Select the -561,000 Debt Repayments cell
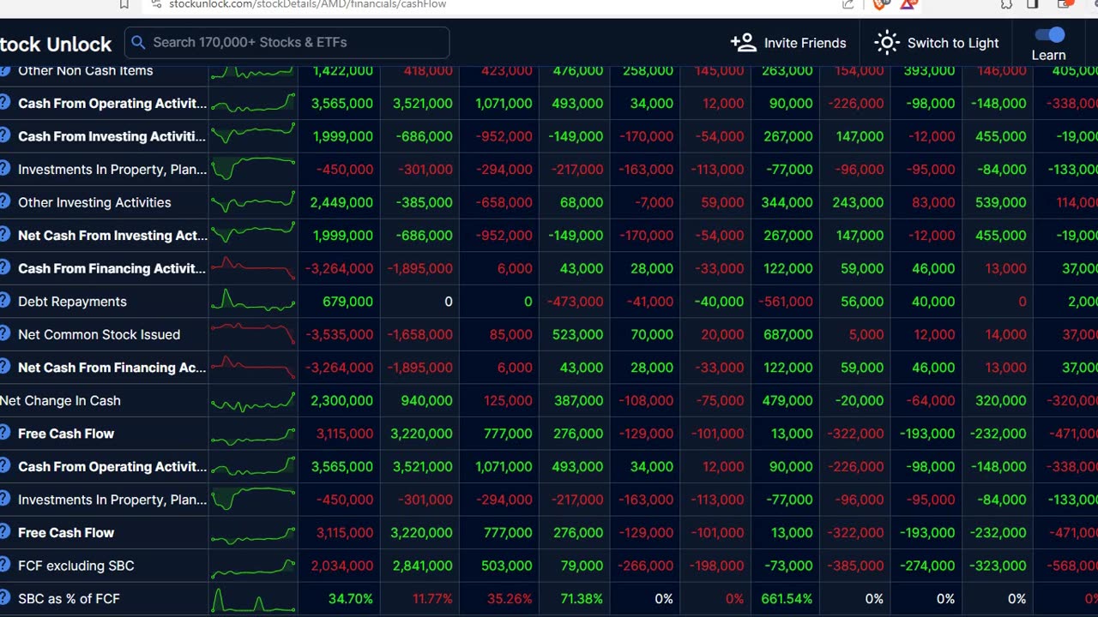Image resolution: width=1098 pixels, height=617 pixels. click(784, 302)
